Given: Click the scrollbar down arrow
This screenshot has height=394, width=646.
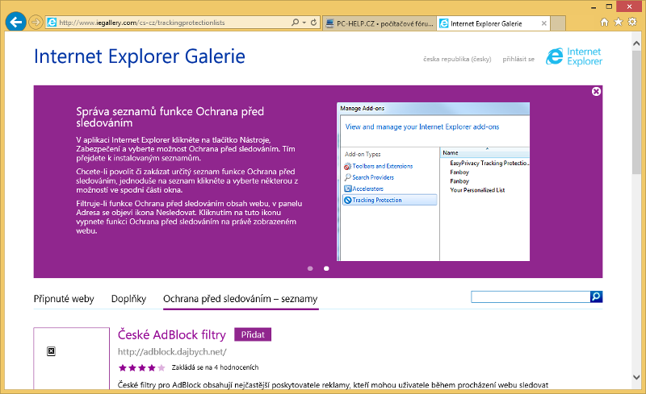Looking at the screenshot, I should click(636, 377).
